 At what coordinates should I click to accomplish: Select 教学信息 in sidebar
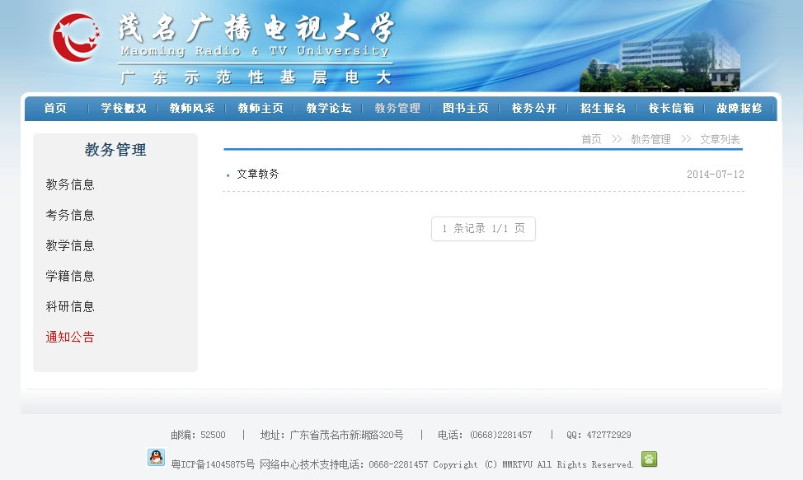(70, 245)
